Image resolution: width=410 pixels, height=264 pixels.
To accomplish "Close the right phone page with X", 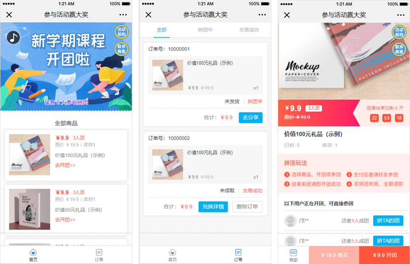I will coord(287,15).
